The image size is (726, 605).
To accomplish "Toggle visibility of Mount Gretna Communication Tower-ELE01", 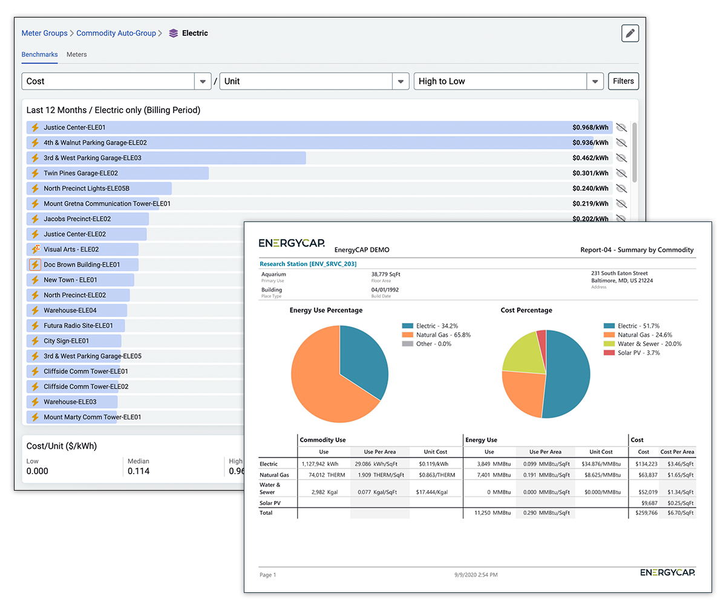I will [621, 204].
